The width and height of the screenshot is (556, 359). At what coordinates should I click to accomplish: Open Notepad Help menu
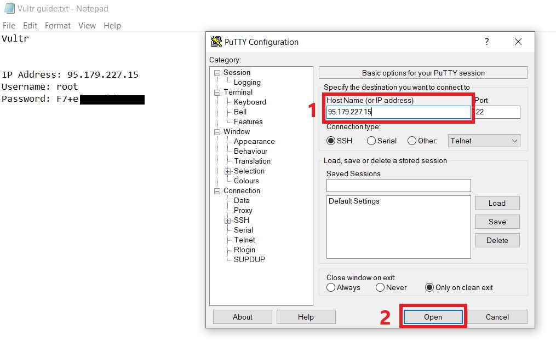coord(112,26)
